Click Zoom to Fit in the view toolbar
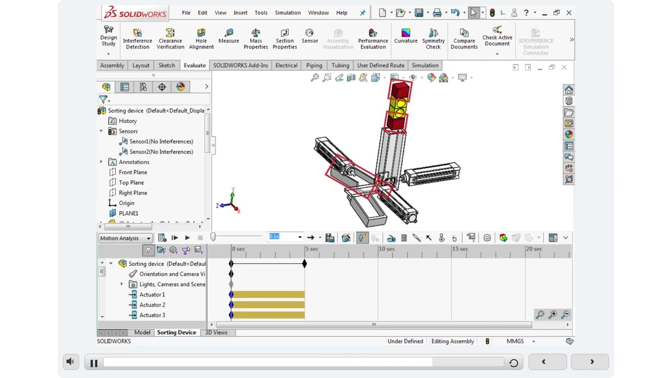This screenshot has height=378, width=672. click(x=314, y=78)
